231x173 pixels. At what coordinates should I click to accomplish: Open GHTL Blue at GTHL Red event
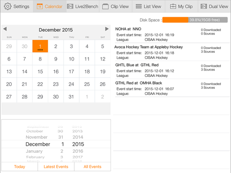[172, 70]
